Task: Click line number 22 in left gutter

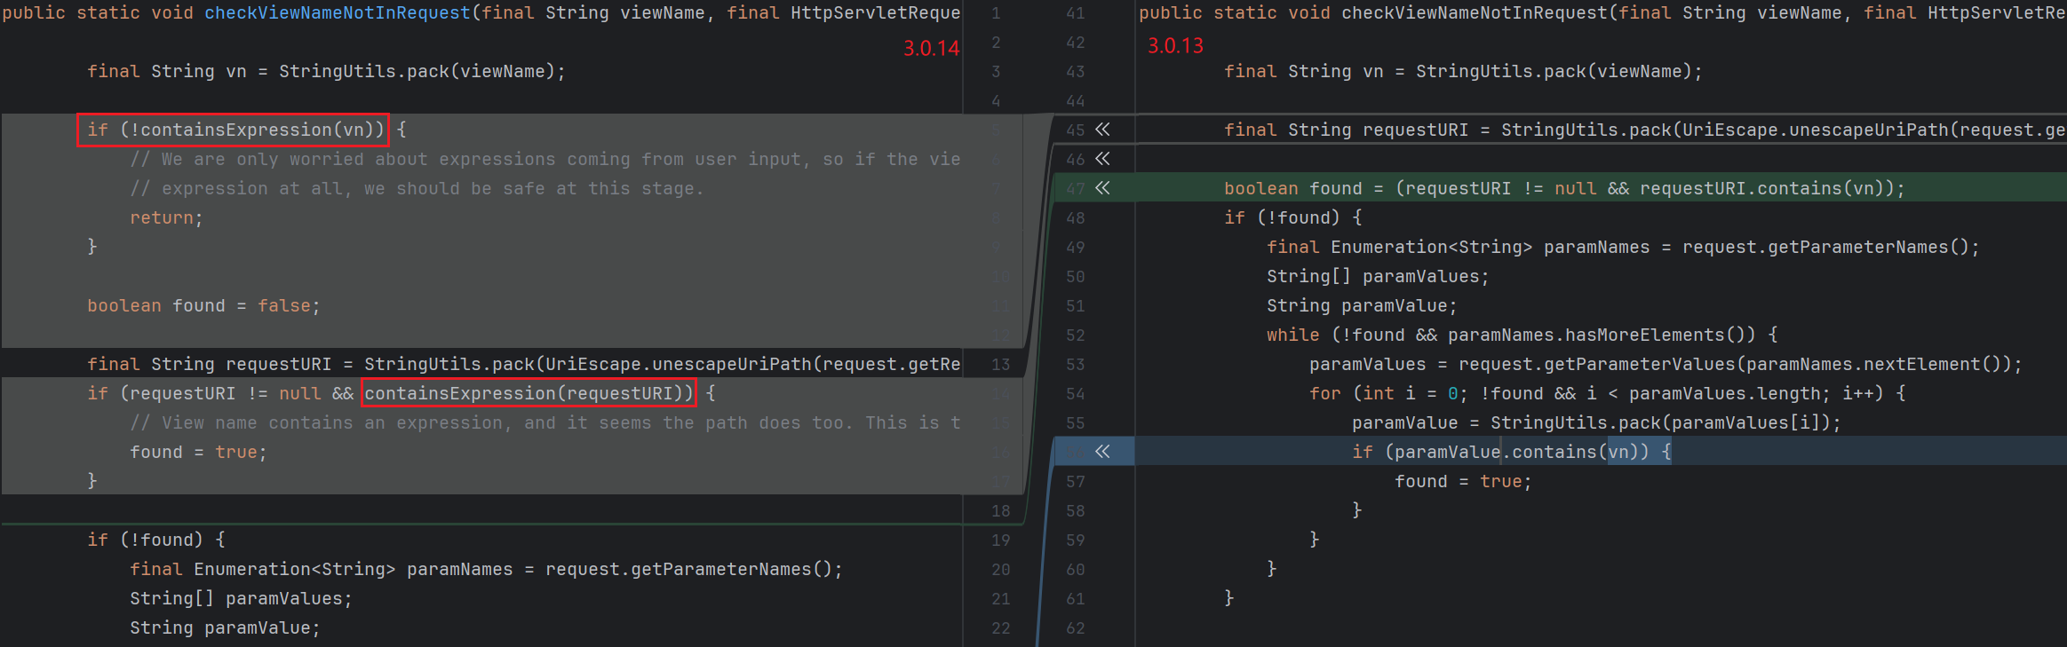Action: pos(1001,628)
